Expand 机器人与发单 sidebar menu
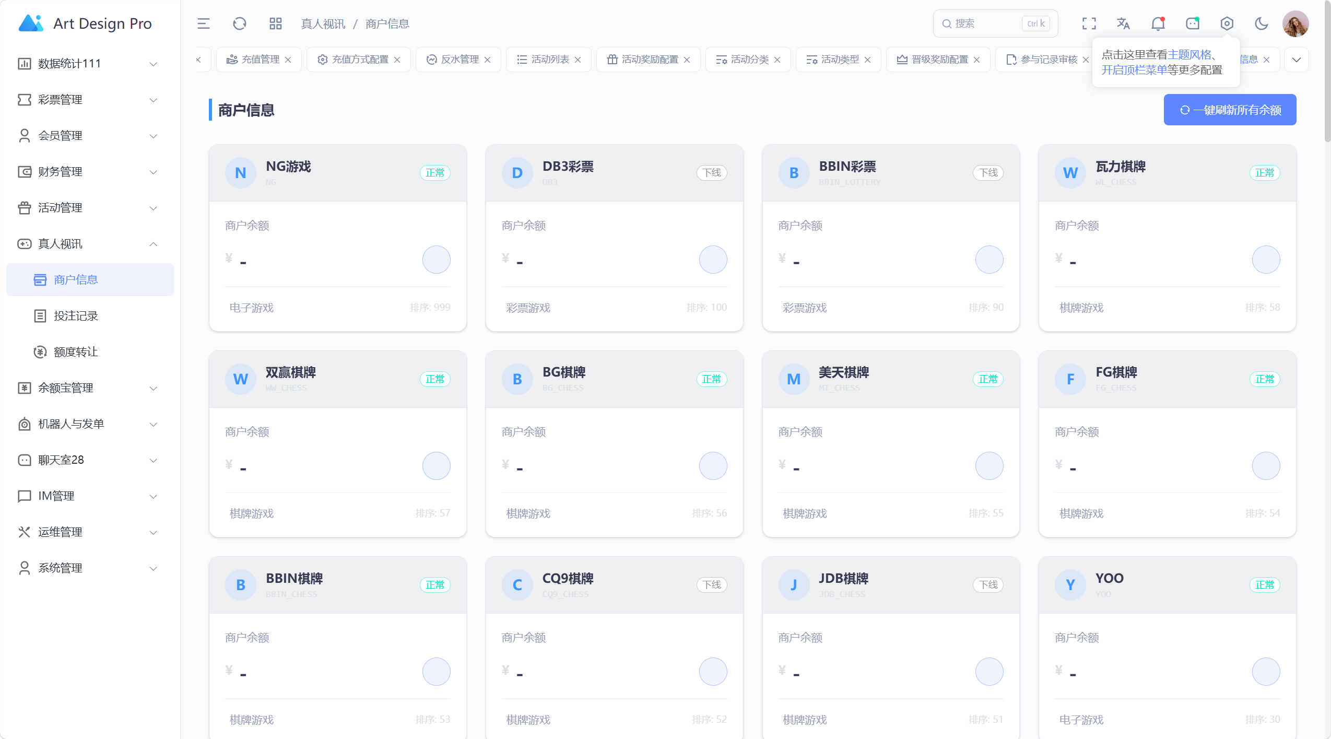Screen dimensions: 1331x739 [x=90, y=424]
